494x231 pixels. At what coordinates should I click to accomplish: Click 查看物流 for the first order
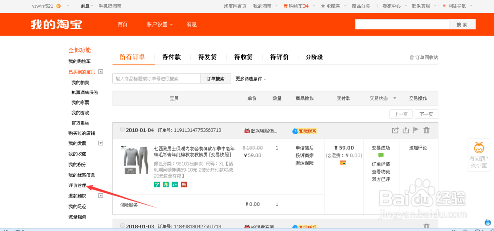(381, 172)
